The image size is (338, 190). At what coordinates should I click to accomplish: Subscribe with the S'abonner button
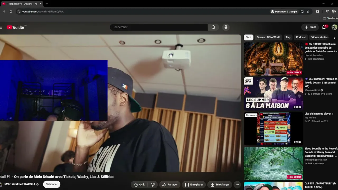(x=52, y=184)
